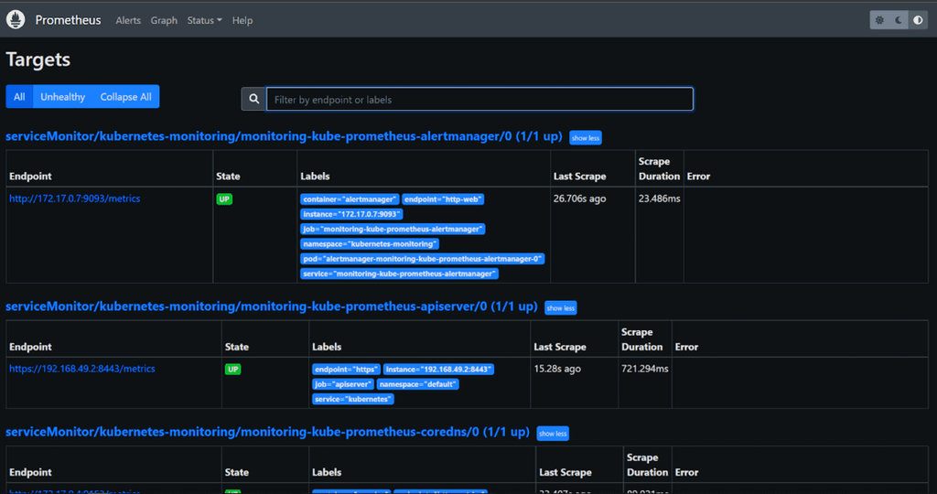
Task: Click the pod="alertmanager-monitoring..." label badge
Action: 423,259
